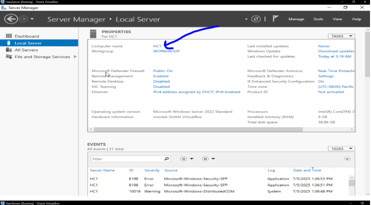This screenshot has height=205, width=371.
Task: Click NIC Teaming Disabled link
Action: click(161, 87)
